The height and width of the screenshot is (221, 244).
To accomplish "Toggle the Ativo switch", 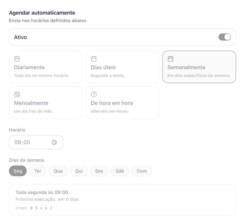I will pos(225,37).
